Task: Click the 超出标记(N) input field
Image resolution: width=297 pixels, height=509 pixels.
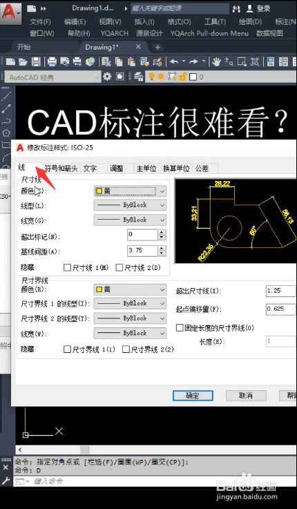Action: pos(142,234)
